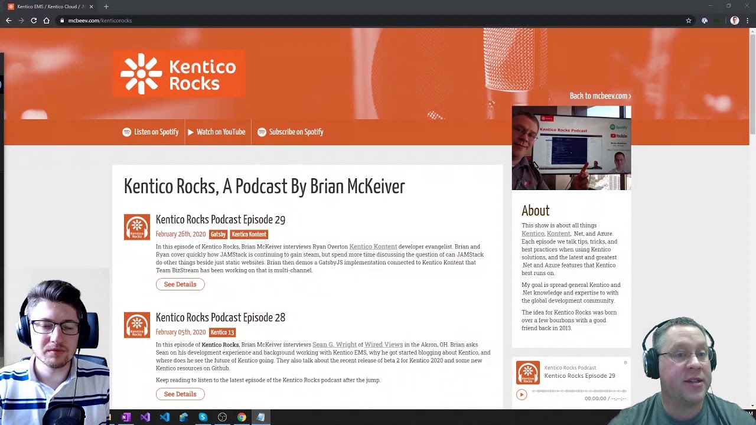
Task: Click date February 26th, 2020
Action: 181,234
